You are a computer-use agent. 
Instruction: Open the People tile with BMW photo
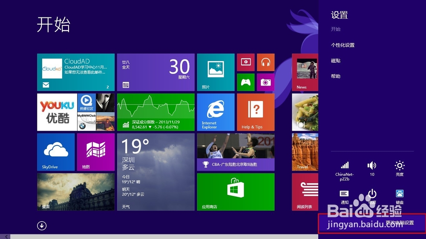click(96, 112)
